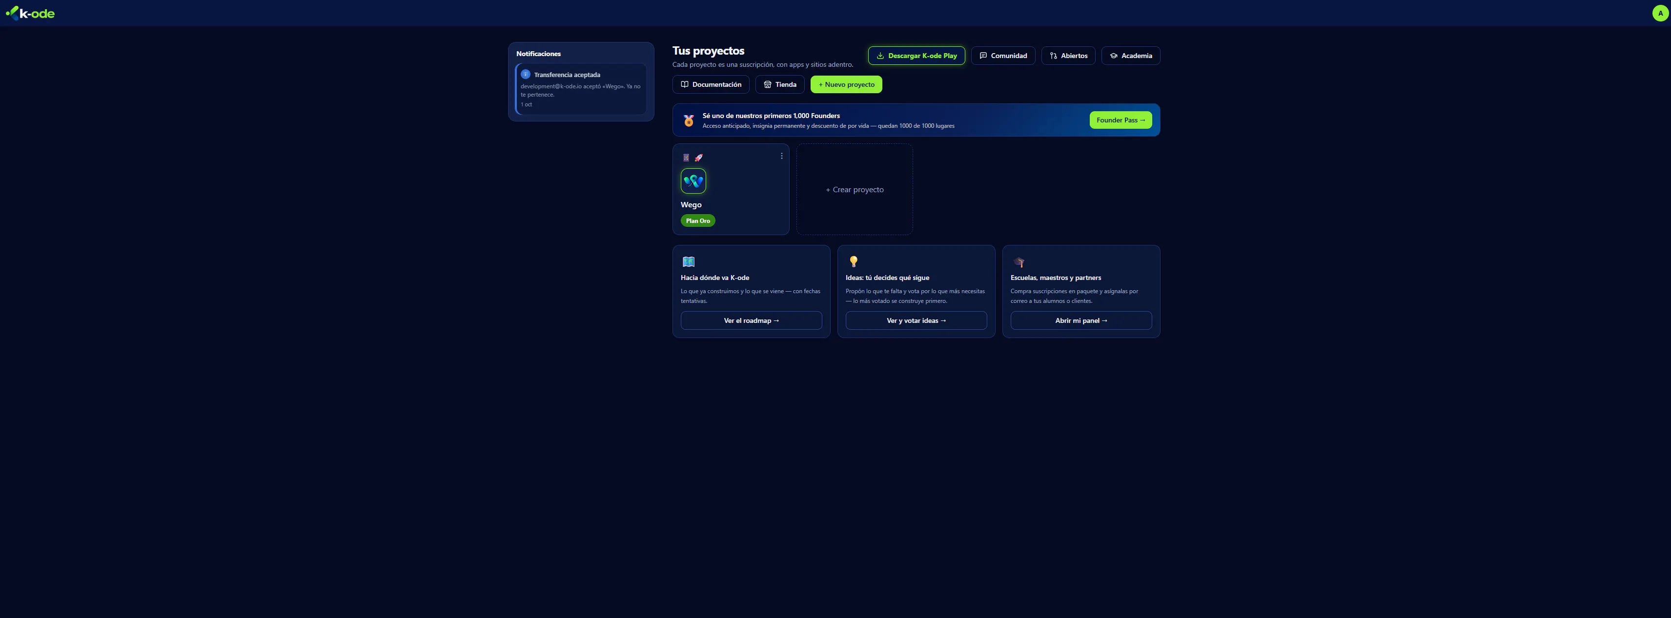The height and width of the screenshot is (618, 1671).
Task: Click the Founder Pass button
Action: [1121, 120]
